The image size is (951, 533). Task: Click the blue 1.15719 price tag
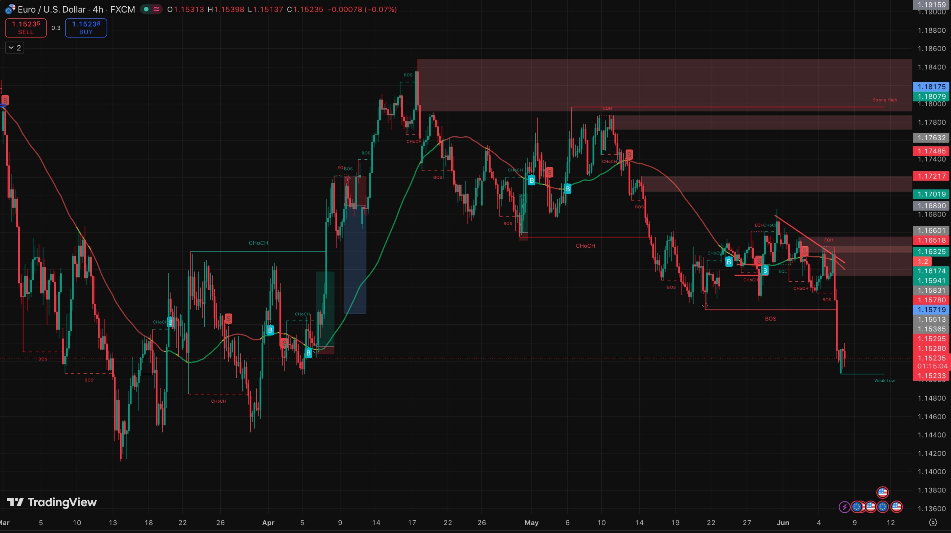point(931,310)
